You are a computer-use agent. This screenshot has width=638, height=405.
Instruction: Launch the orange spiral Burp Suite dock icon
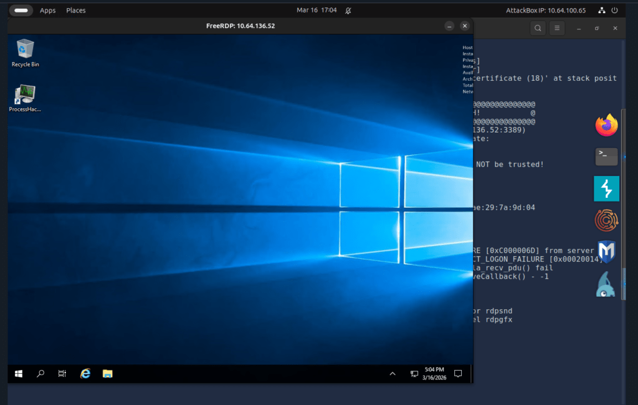click(x=606, y=220)
